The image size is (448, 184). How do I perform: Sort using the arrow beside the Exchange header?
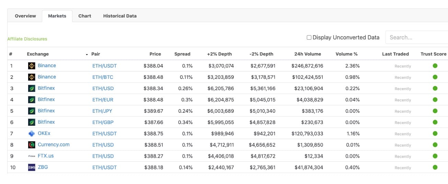87,54
